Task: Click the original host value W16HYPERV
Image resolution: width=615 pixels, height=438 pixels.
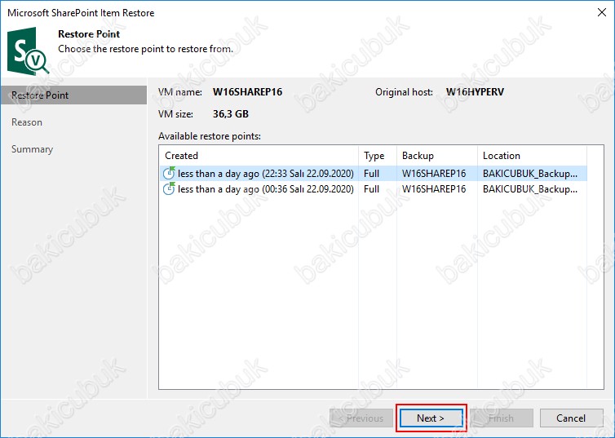Action: 475,91
